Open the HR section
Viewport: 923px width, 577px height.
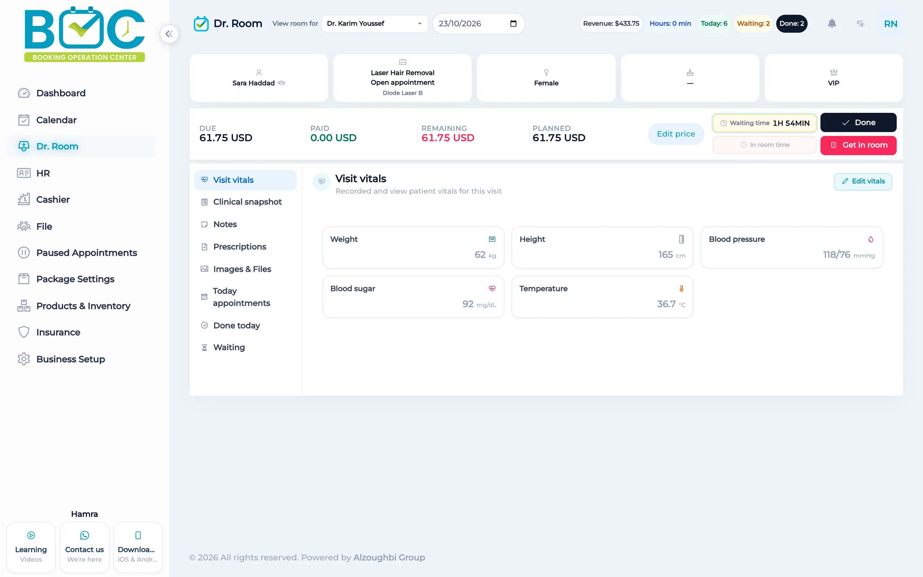[81, 173]
